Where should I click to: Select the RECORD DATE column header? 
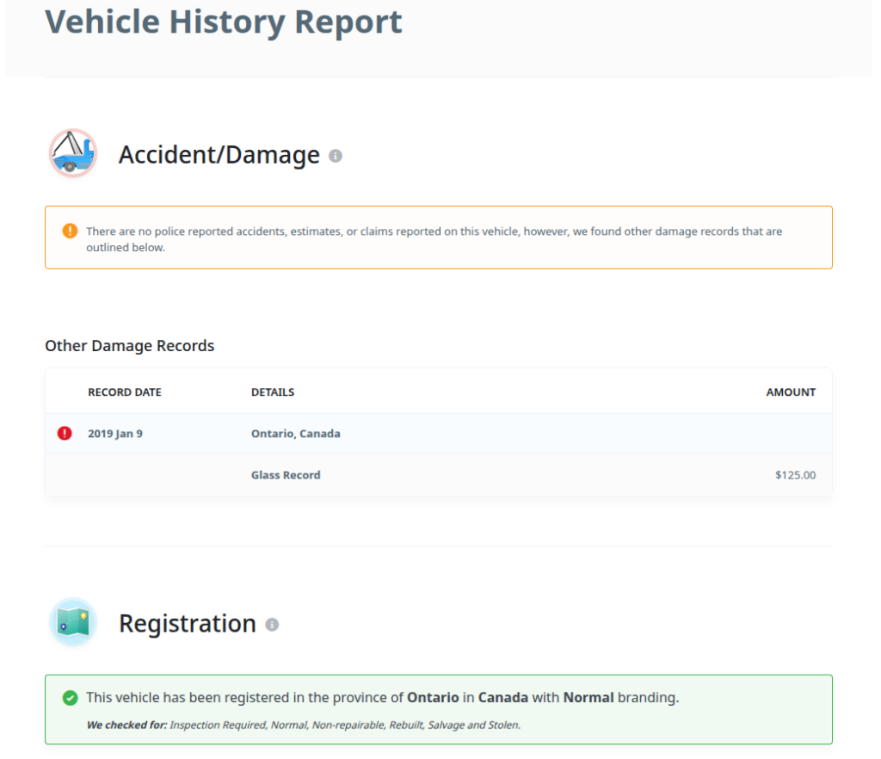(125, 392)
